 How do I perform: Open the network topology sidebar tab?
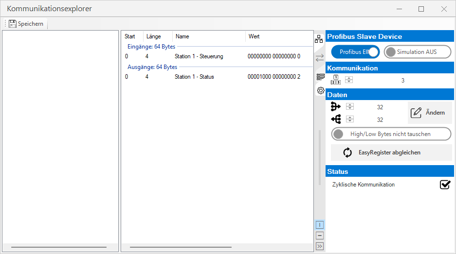pyautogui.click(x=319, y=39)
